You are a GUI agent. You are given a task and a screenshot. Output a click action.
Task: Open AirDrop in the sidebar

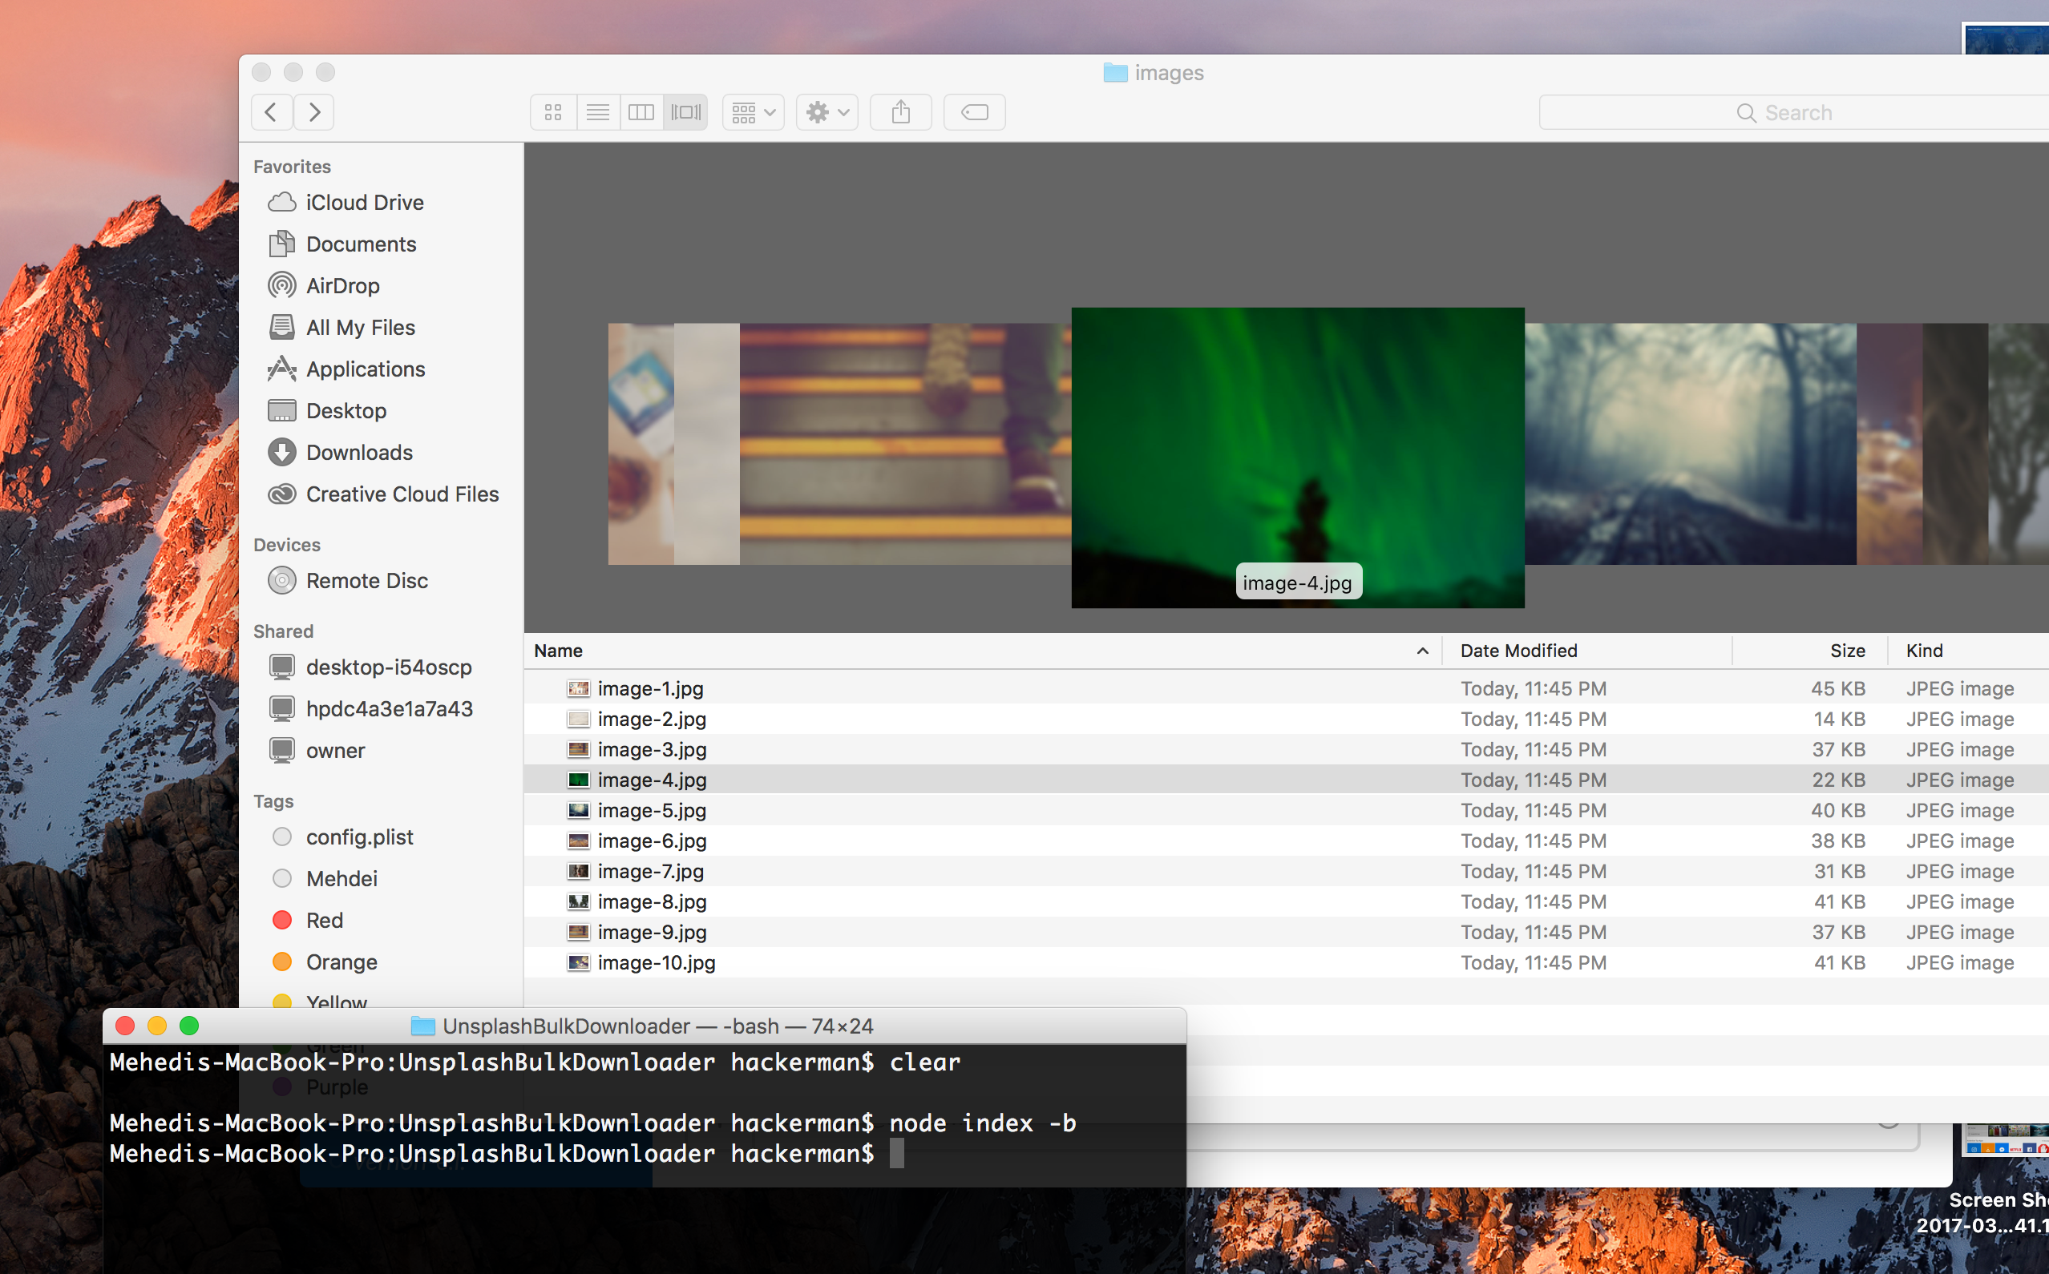coord(342,285)
